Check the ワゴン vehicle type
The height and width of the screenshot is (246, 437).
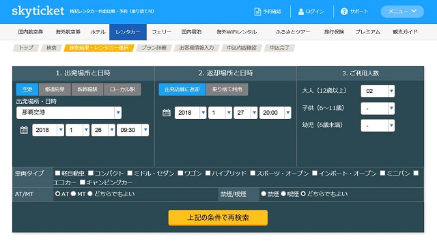click(180, 173)
